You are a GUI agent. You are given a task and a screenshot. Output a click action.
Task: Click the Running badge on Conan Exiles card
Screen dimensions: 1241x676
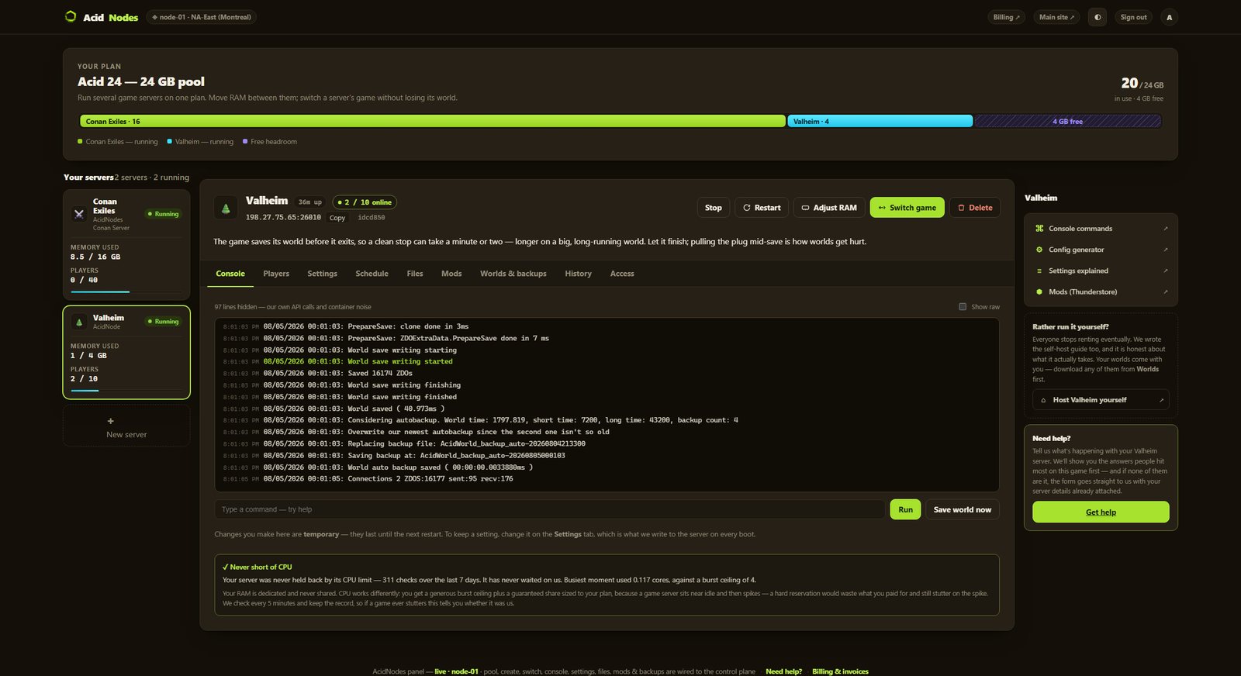click(163, 214)
